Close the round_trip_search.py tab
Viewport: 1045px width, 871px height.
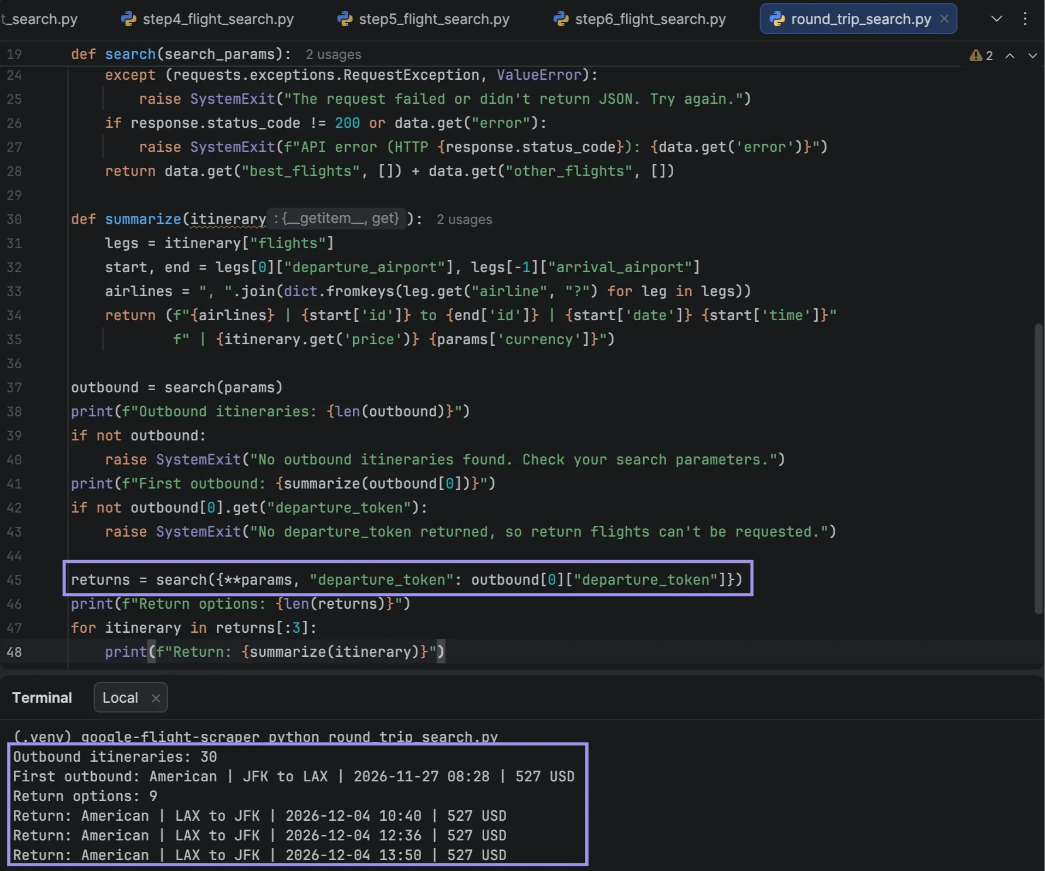click(x=944, y=19)
